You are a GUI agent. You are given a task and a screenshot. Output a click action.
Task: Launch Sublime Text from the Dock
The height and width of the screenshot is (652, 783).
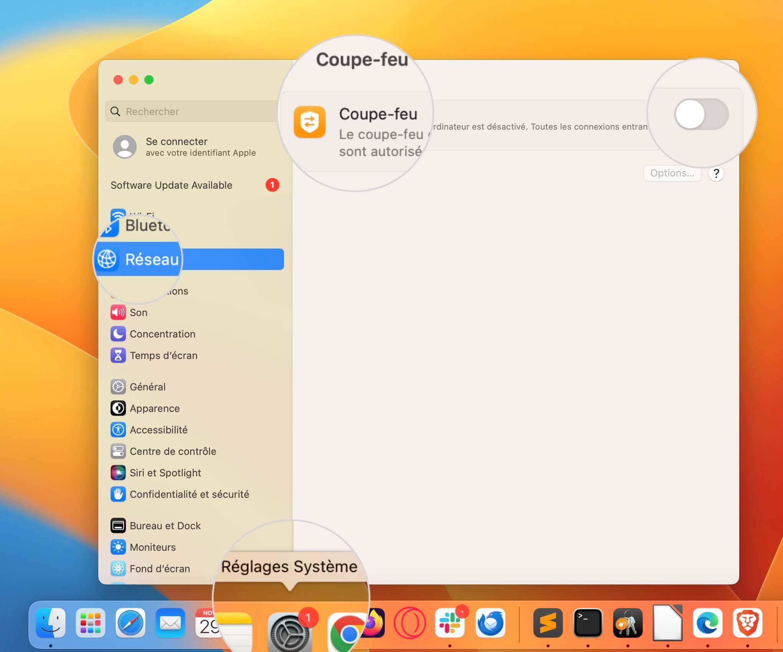(x=548, y=623)
